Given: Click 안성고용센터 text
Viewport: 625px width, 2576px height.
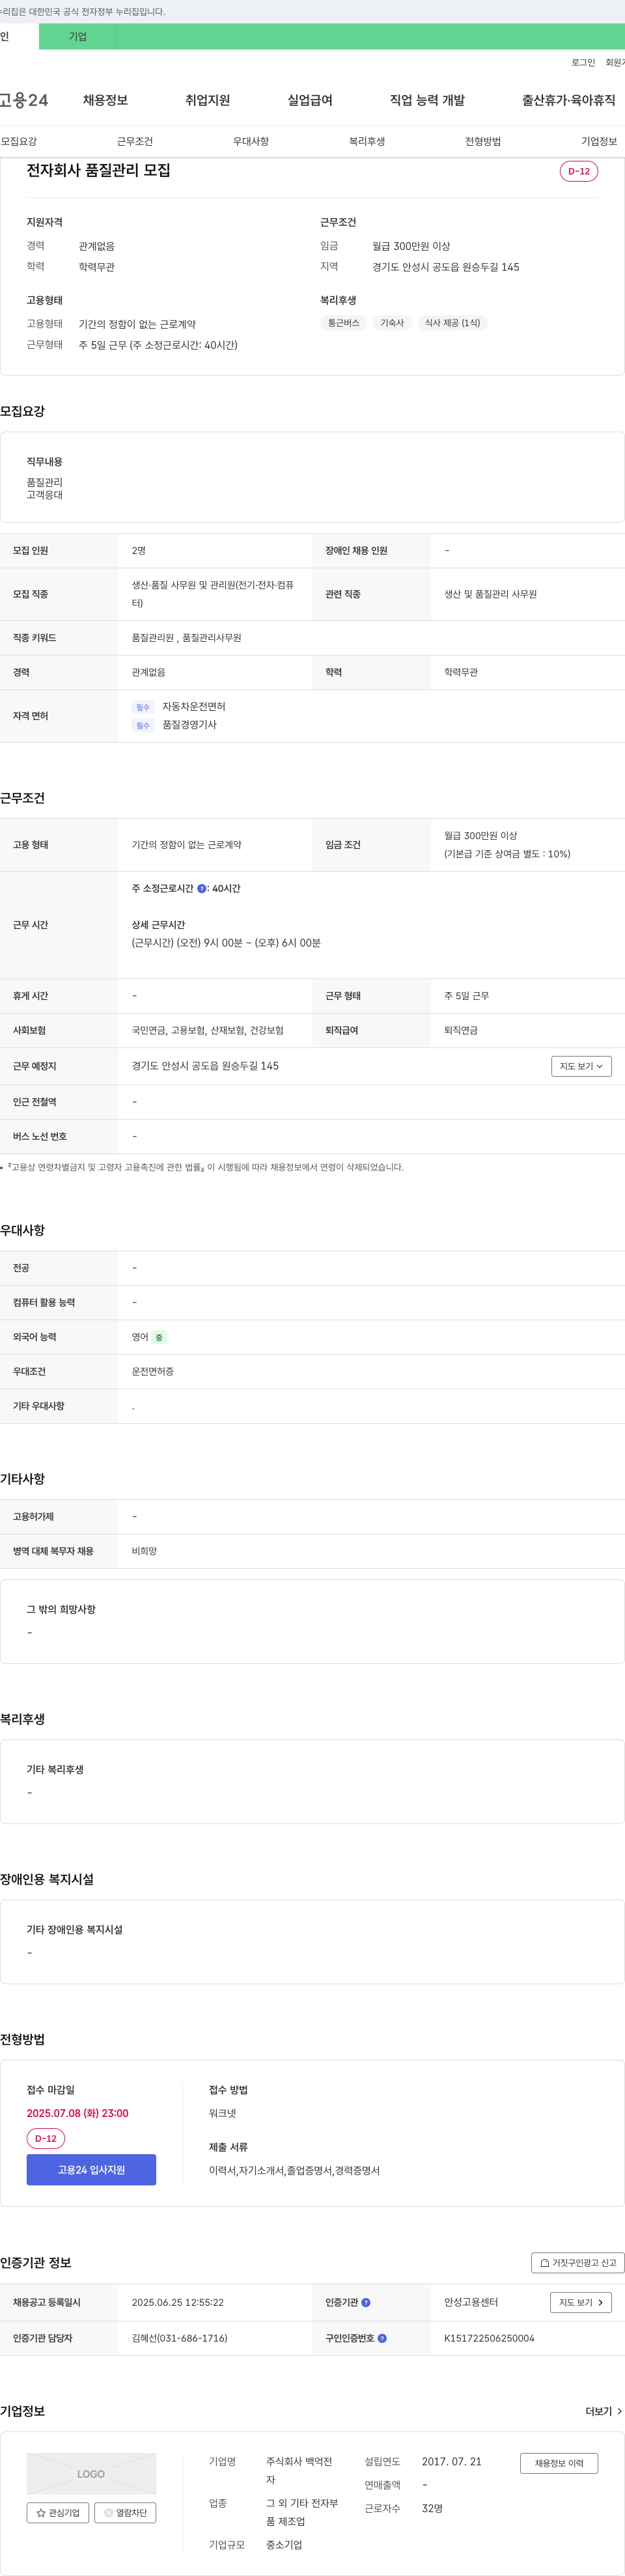Looking at the screenshot, I should (x=471, y=2302).
